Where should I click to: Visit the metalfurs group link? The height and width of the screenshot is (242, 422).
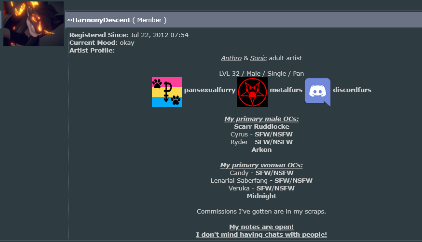(x=286, y=90)
